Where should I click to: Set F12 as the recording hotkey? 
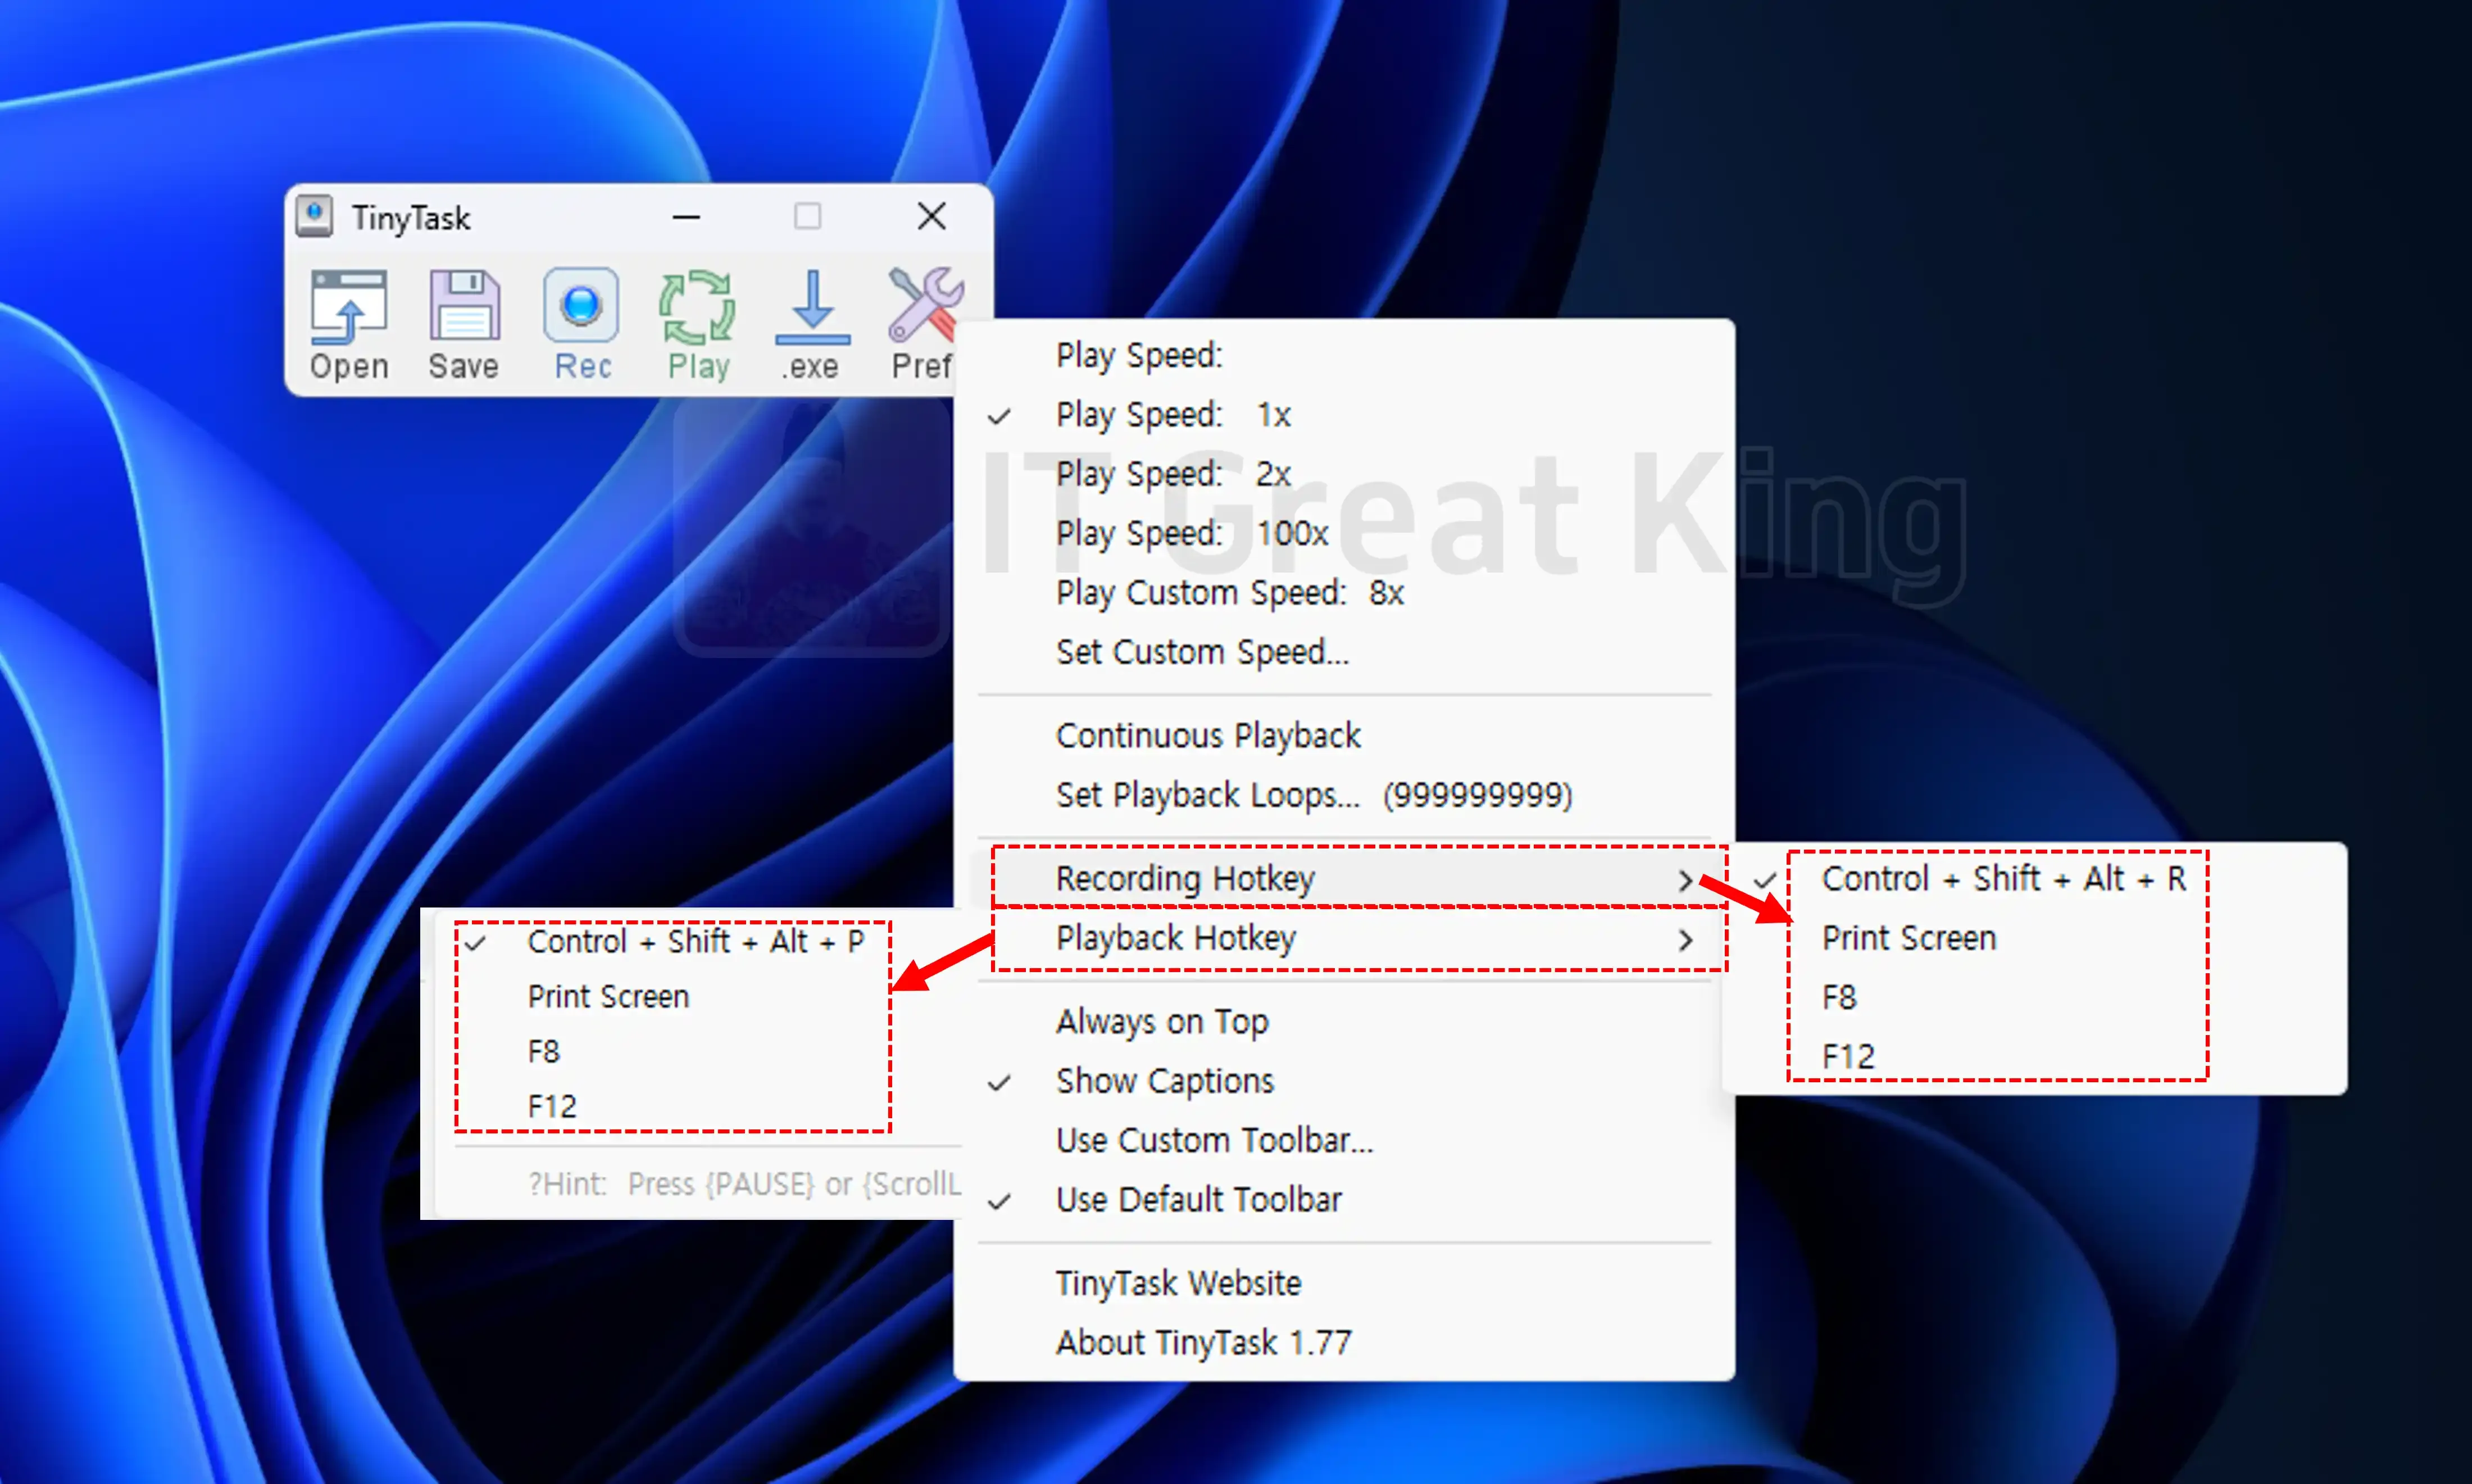click(x=2034, y=1057)
